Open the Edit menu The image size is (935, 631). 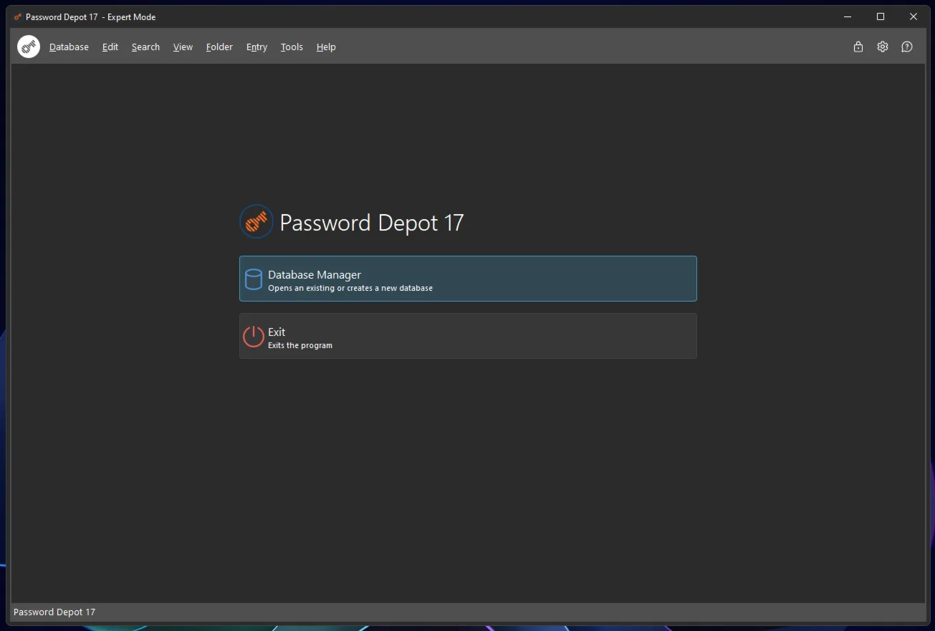(x=110, y=47)
